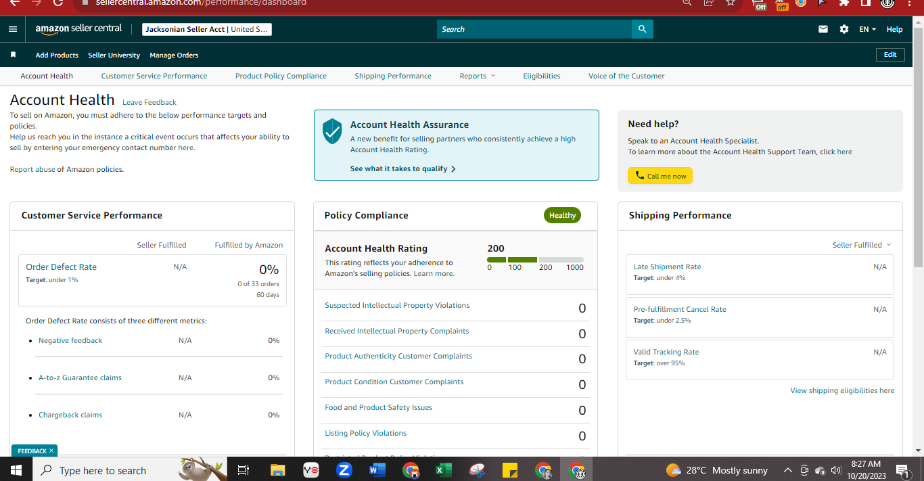Image resolution: width=924 pixels, height=481 pixels.
Task: Click the Report abuse link
Action: (32, 169)
